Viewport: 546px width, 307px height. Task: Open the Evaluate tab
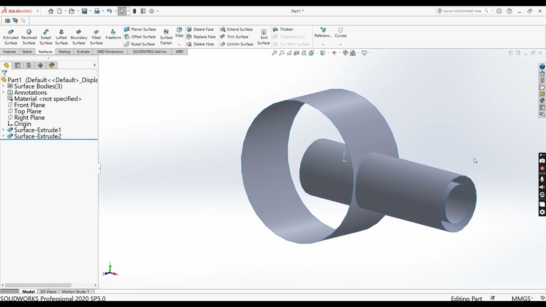click(83, 52)
